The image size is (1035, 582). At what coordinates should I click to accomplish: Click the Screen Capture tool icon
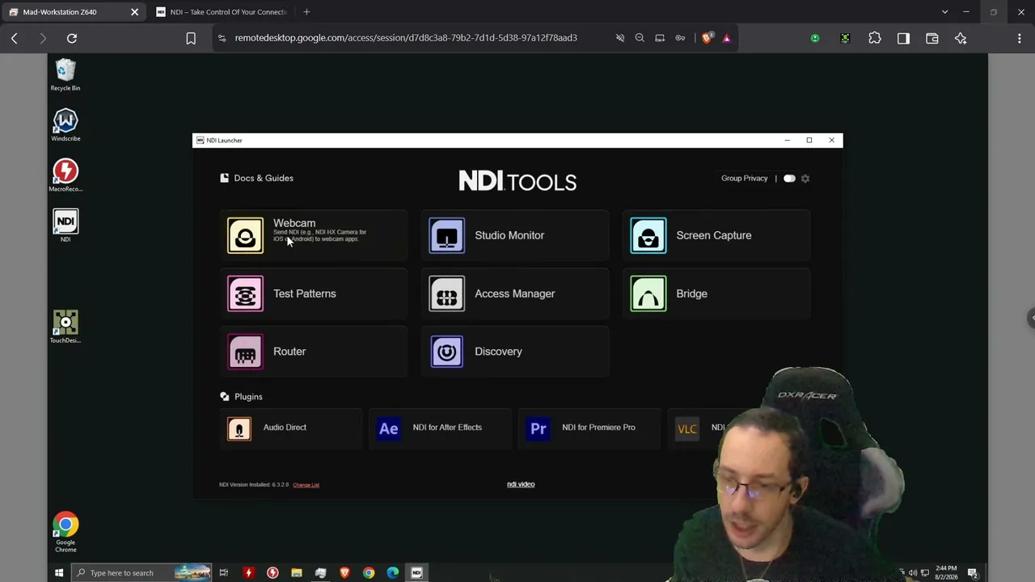[x=648, y=235]
